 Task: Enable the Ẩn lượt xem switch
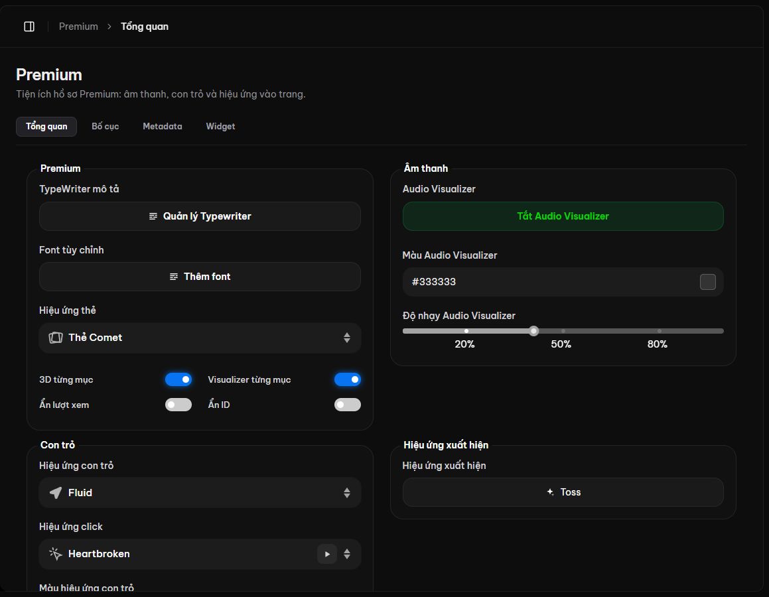point(178,405)
